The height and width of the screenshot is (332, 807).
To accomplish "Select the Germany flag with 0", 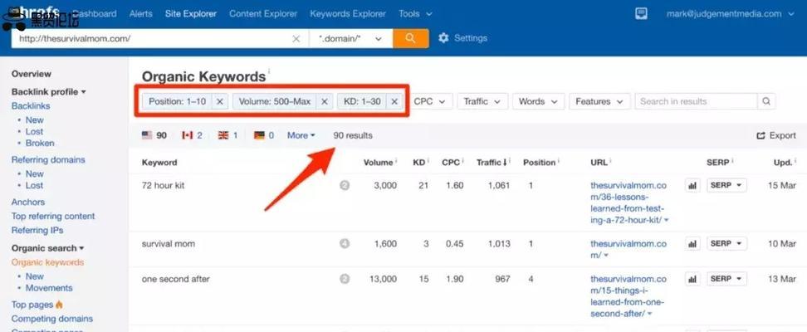I will pyautogui.click(x=264, y=135).
